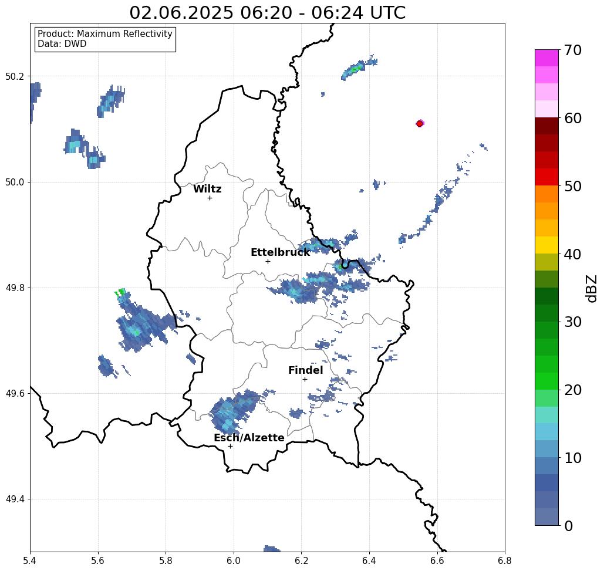The height and width of the screenshot is (571, 604).
Task: Click the title "02.06.2025 06:20 - 06:24 UTC"
Action: [267, 12]
